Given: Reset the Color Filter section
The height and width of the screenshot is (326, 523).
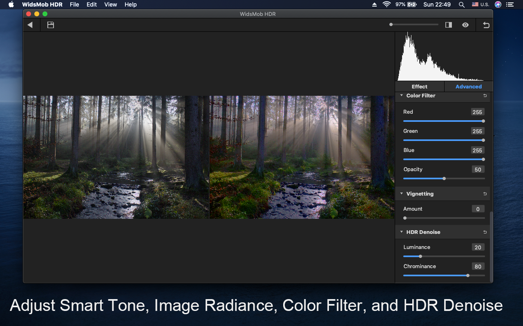Looking at the screenshot, I should [x=485, y=96].
